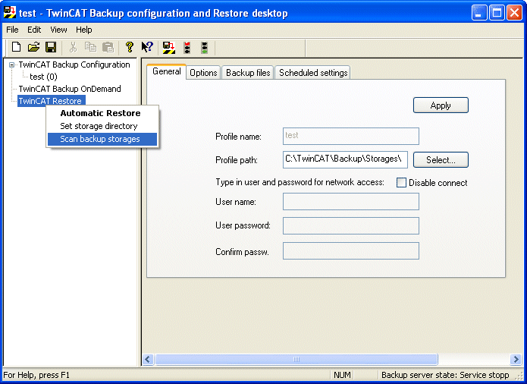Viewport: 527px width, 384px height.
Task: Select the test (0) tree item
Action: coord(43,77)
